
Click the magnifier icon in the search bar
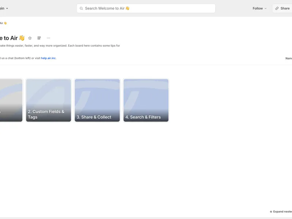click(81, 8)
